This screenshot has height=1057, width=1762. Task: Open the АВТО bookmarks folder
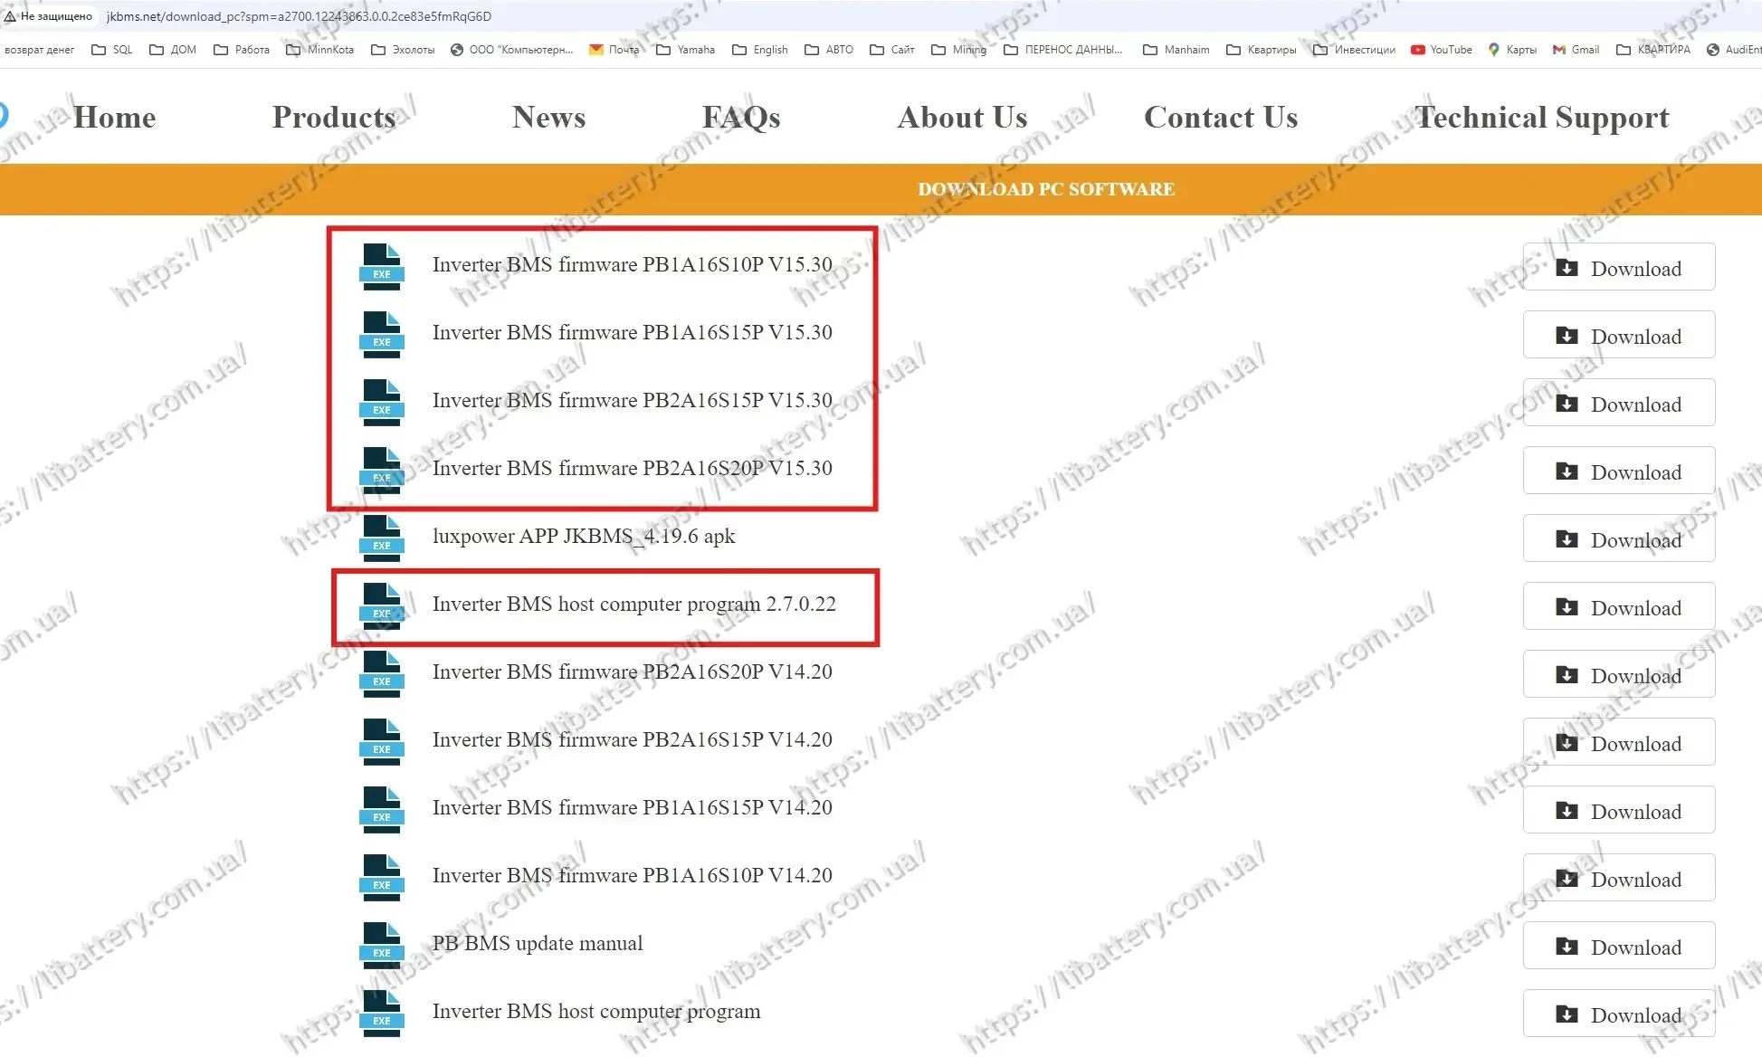click(830, 50)
